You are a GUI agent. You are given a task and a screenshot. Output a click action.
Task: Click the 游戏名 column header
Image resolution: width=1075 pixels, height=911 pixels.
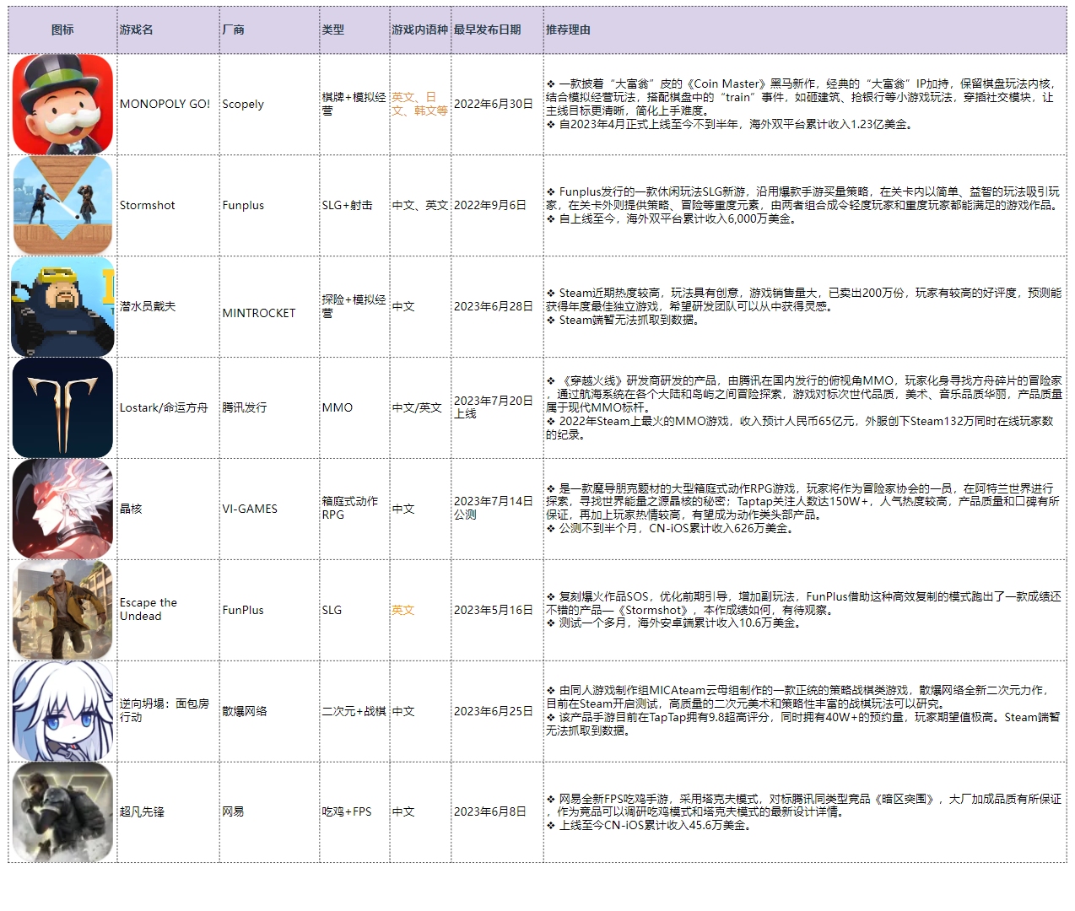137,30
